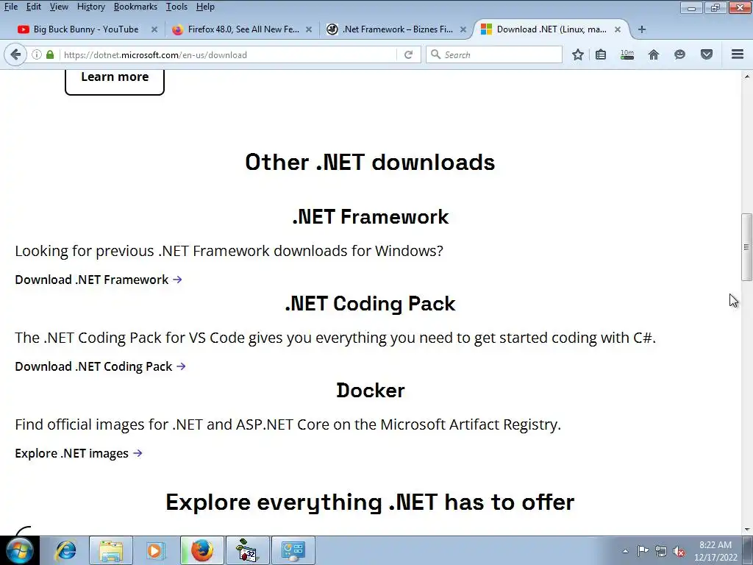Open the Edit menu
Image resolution: width=753 pixels, height=565 pixels.
click(34, 7)
